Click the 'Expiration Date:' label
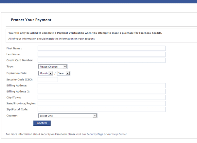The height and width of the screenshot is (143, 197). coord(17,73)
